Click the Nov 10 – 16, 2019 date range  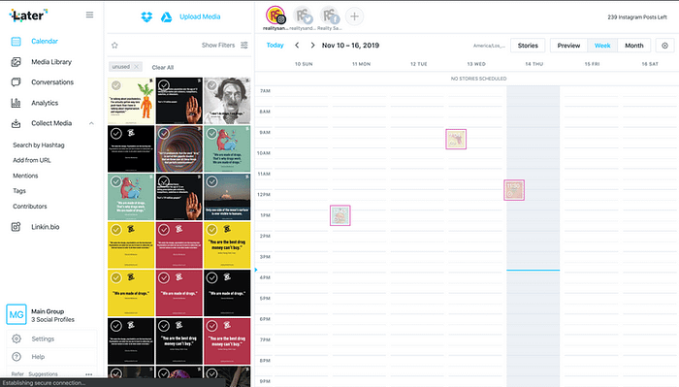[350, 45]
